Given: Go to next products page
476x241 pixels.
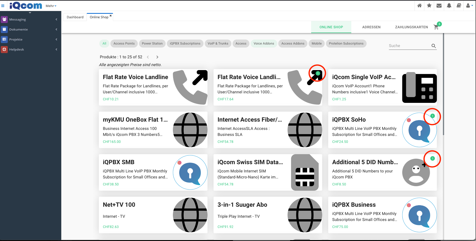Looking at the screenshot, I should point(157,57).
